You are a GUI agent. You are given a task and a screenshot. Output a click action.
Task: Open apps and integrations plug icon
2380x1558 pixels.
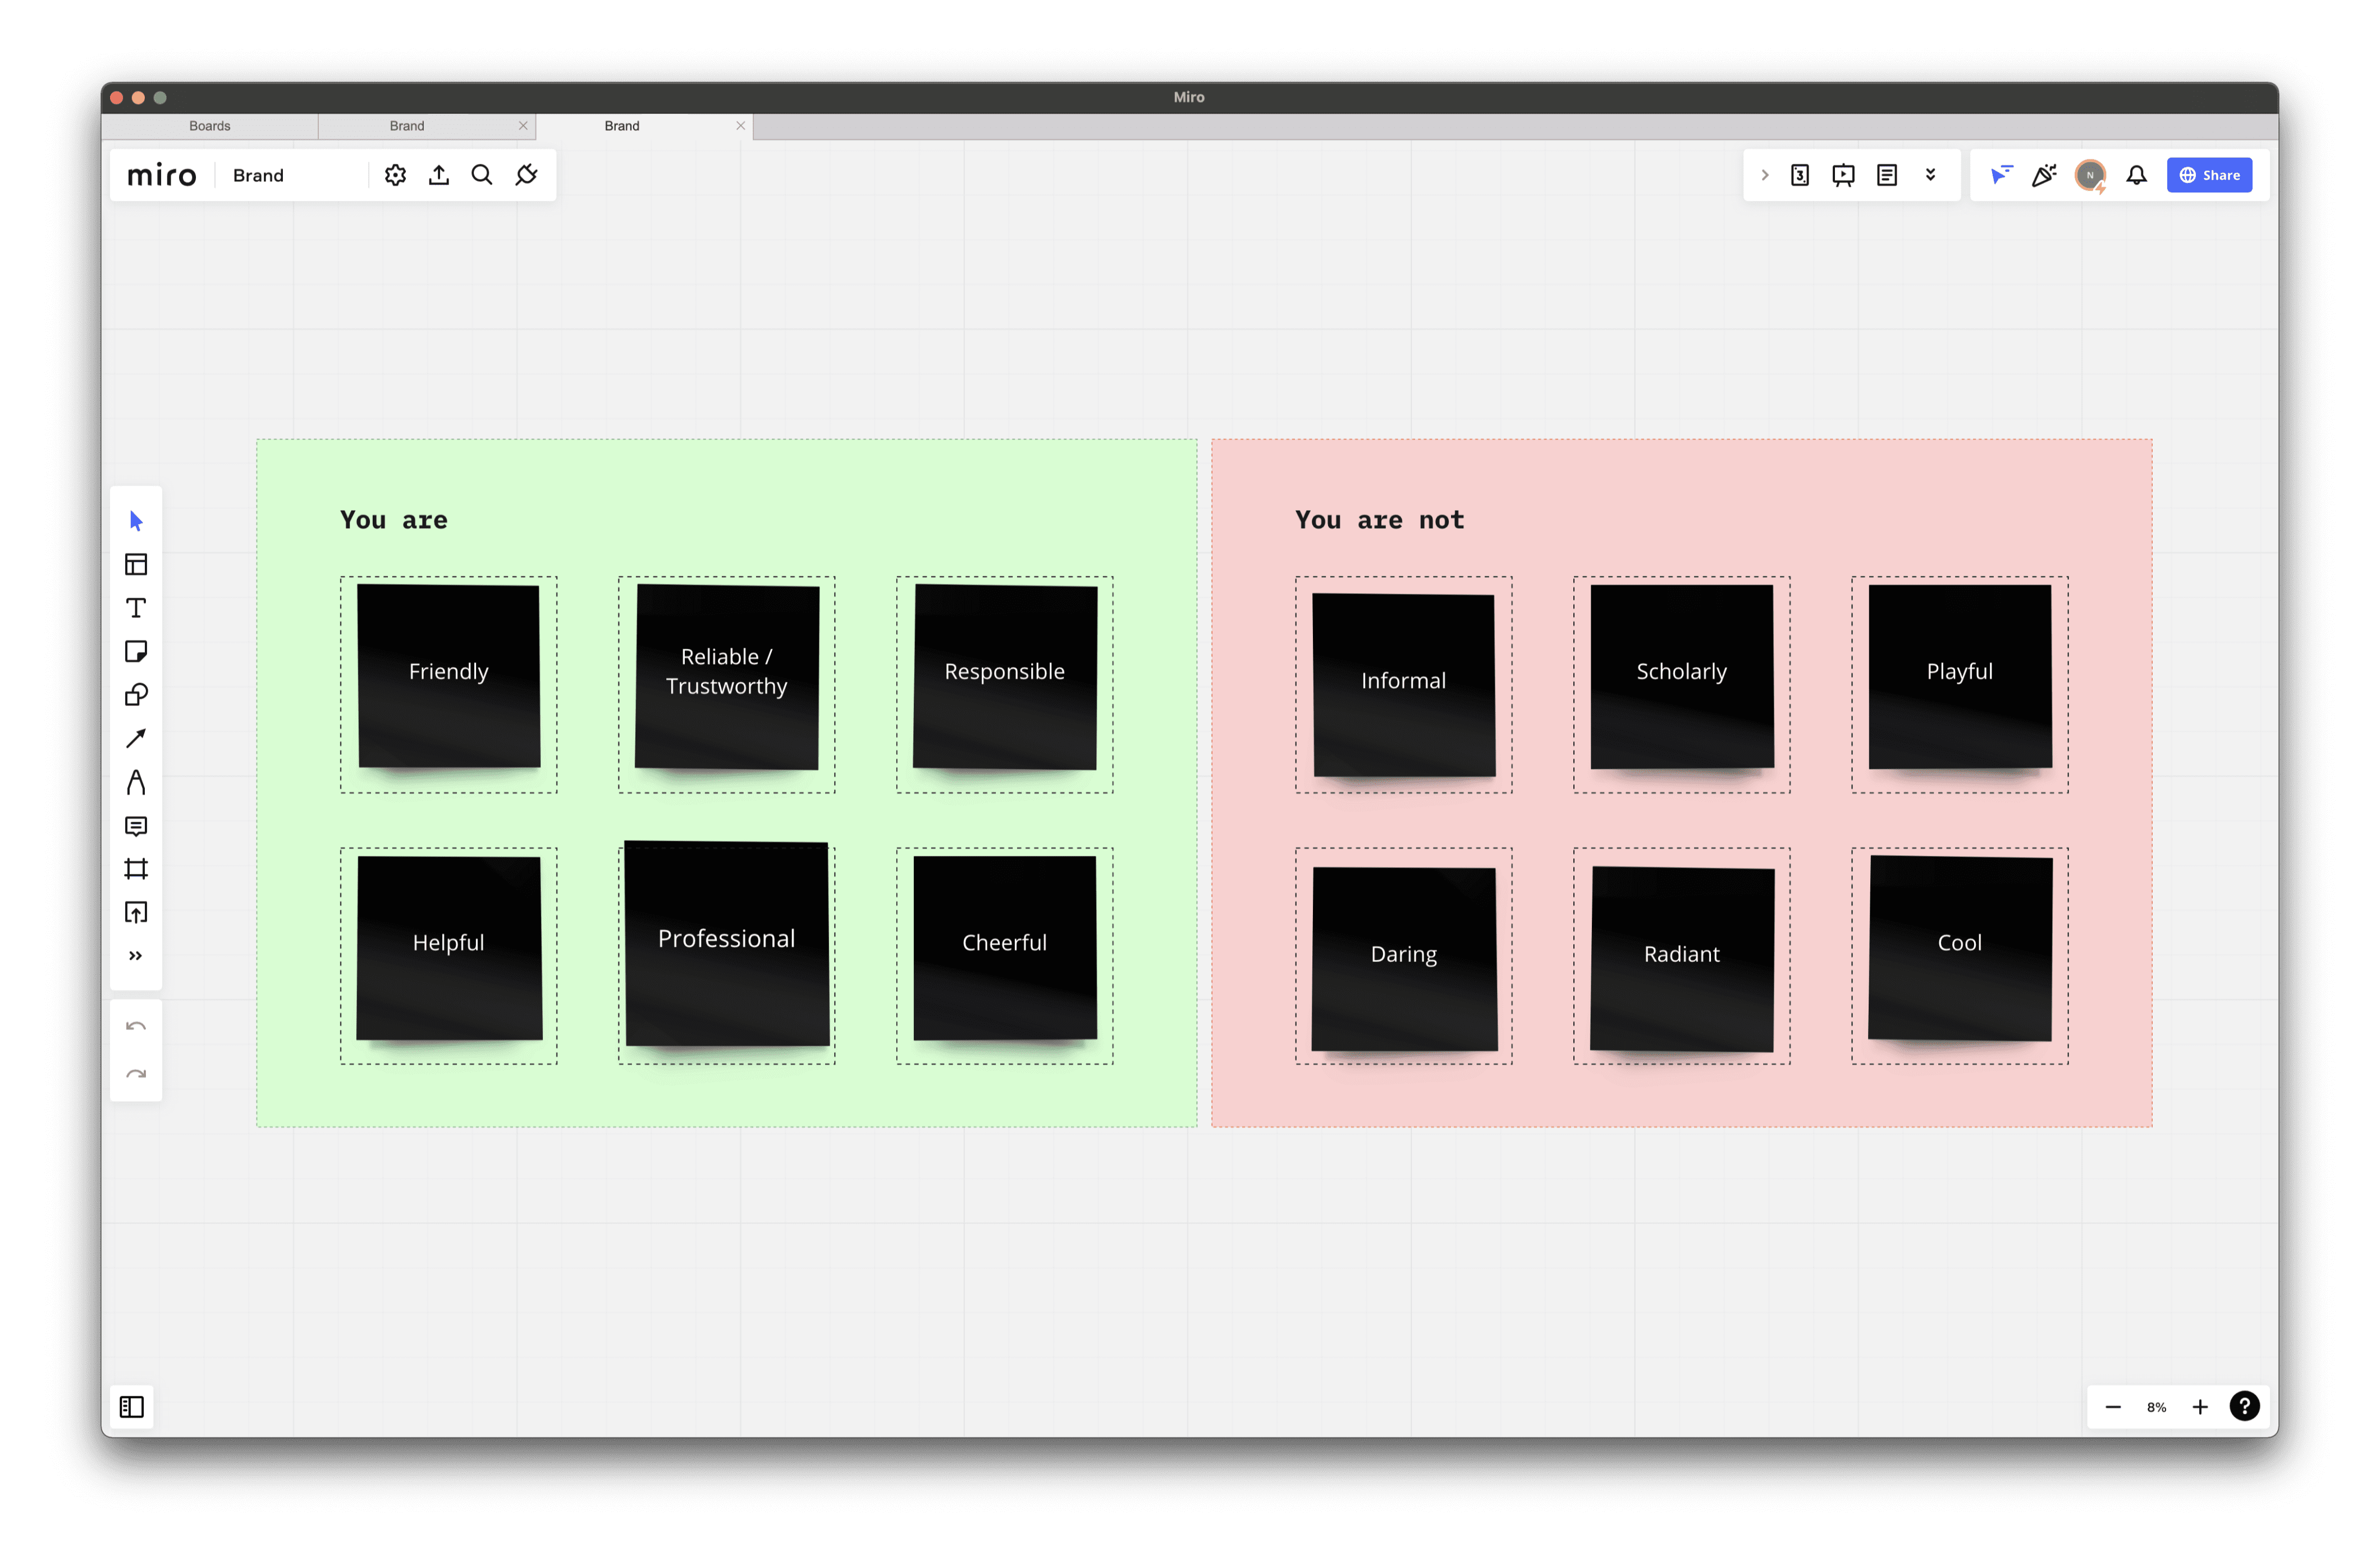click(x=527, y=175)
